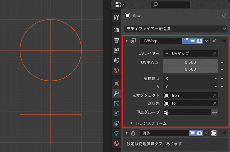Edit the UVWarp modifier name field
Screen dimensions: 230x152
click(x=161, y=41)
